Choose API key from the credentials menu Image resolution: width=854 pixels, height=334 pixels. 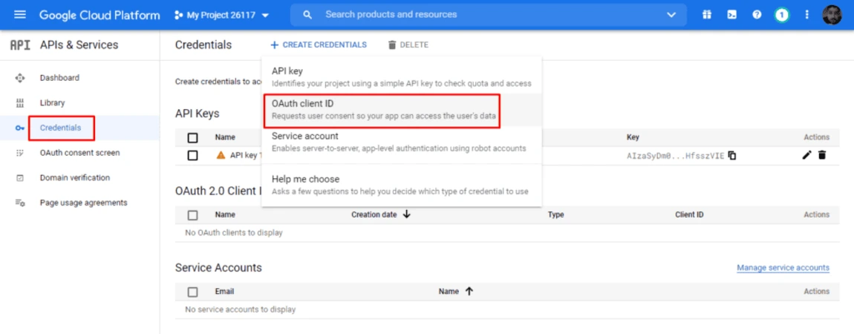(x=402, y=76)
